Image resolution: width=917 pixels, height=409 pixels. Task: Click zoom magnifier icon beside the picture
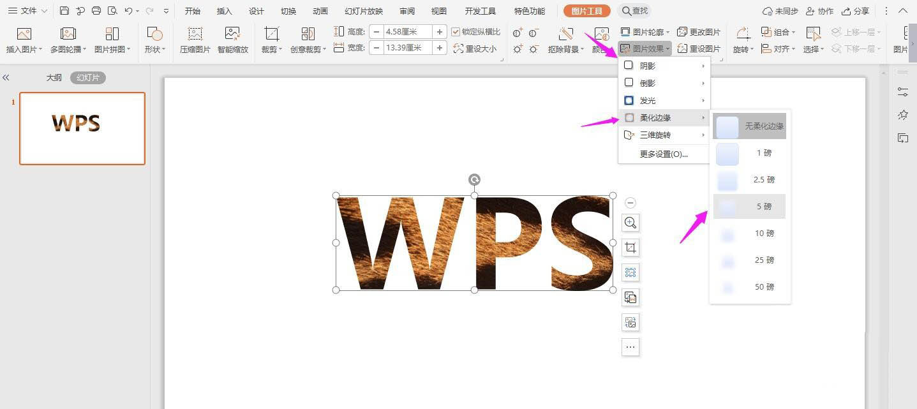click(x=630, y=223)
